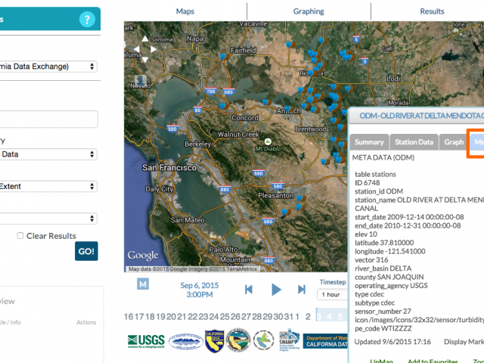Select day 16 on the timeline
This screenshot has height=363, width=484.
(x=129, y=317)
